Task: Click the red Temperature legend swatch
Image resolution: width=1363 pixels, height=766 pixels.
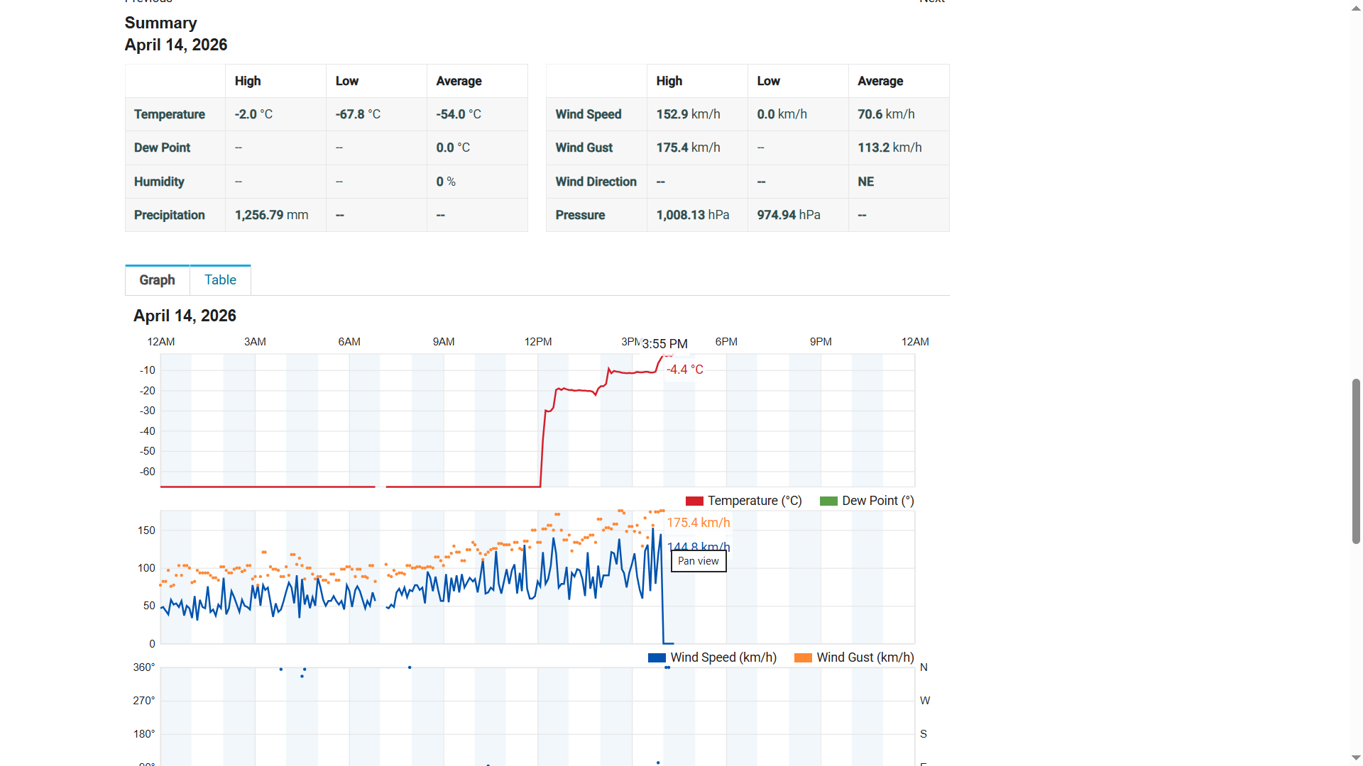Action: click(694, 501)
